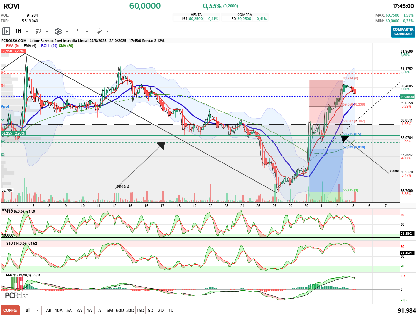Expand the indicators dropdown arrow
420x317 pixels.
click(87, 32)
